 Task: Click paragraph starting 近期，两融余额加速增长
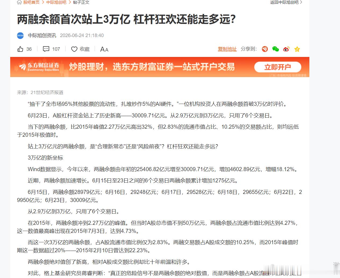(133, 181)
